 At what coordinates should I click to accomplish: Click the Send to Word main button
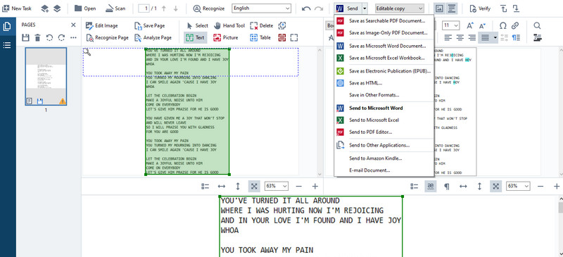pyautogui.click(x=347, y=8)
